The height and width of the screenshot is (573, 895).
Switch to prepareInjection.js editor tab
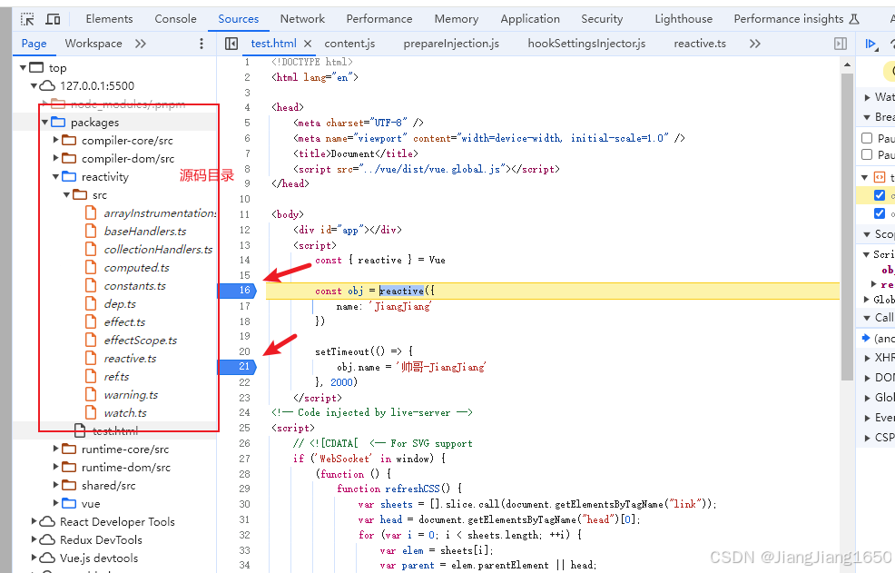(451, 44)
